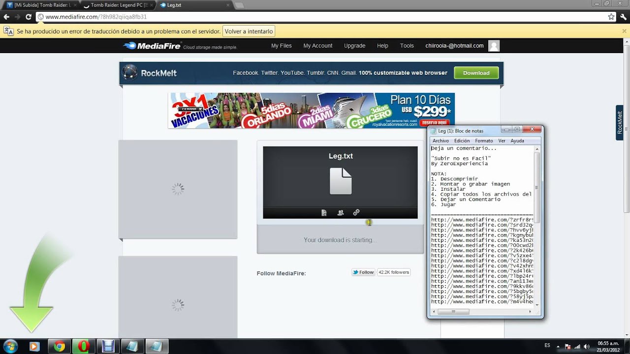Click the Notepad horizontal scrollbar thumb
This screenshot has height=354, width=630.
453,311
